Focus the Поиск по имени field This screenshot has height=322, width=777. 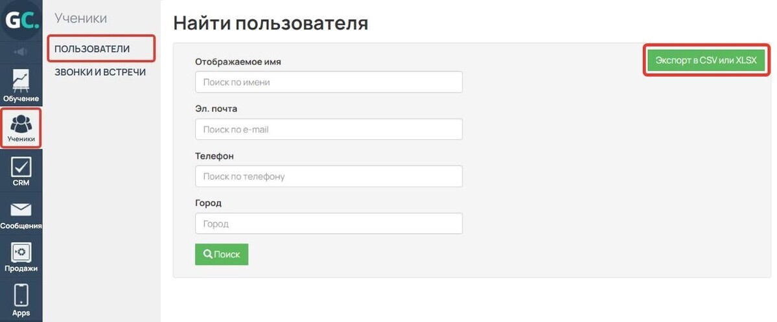(x=329, y=82)
